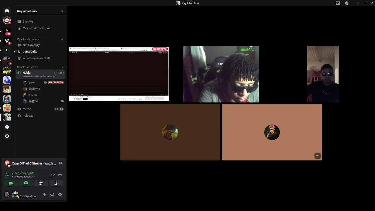Maximize the Discord window
The width and height of the screenshot is (375, 211).
click(365, 3)
